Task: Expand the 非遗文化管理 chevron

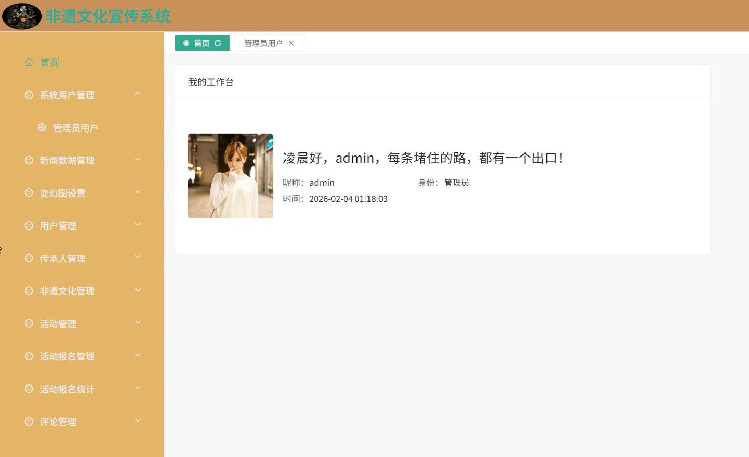Action: point(138,290)
